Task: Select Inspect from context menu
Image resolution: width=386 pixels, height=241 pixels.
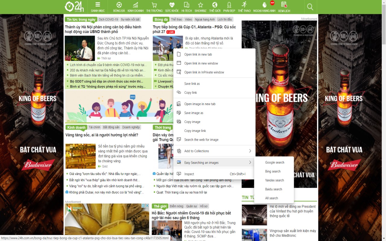Action: coord(214,174)
